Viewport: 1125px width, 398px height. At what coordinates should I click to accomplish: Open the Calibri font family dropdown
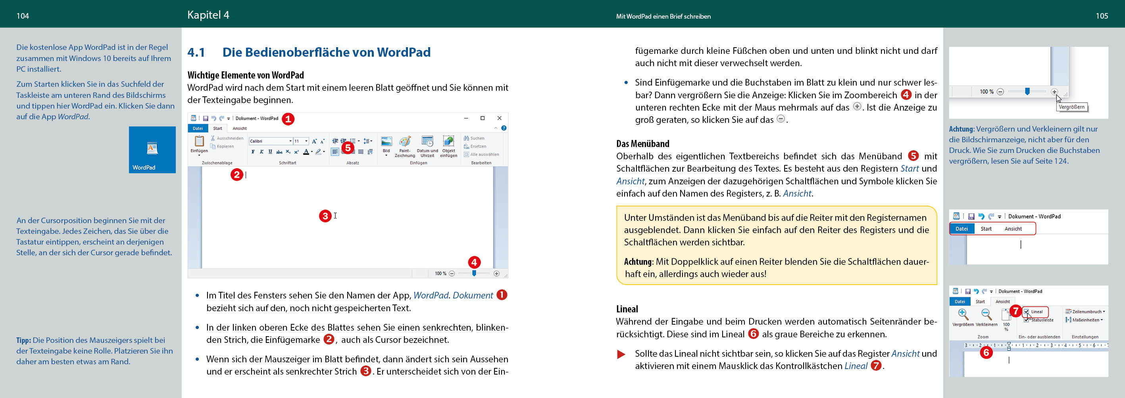coord(290,142)
